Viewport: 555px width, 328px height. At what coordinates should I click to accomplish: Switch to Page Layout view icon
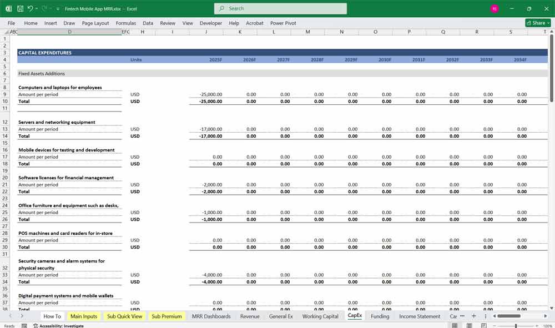click(x=469, y=326)
